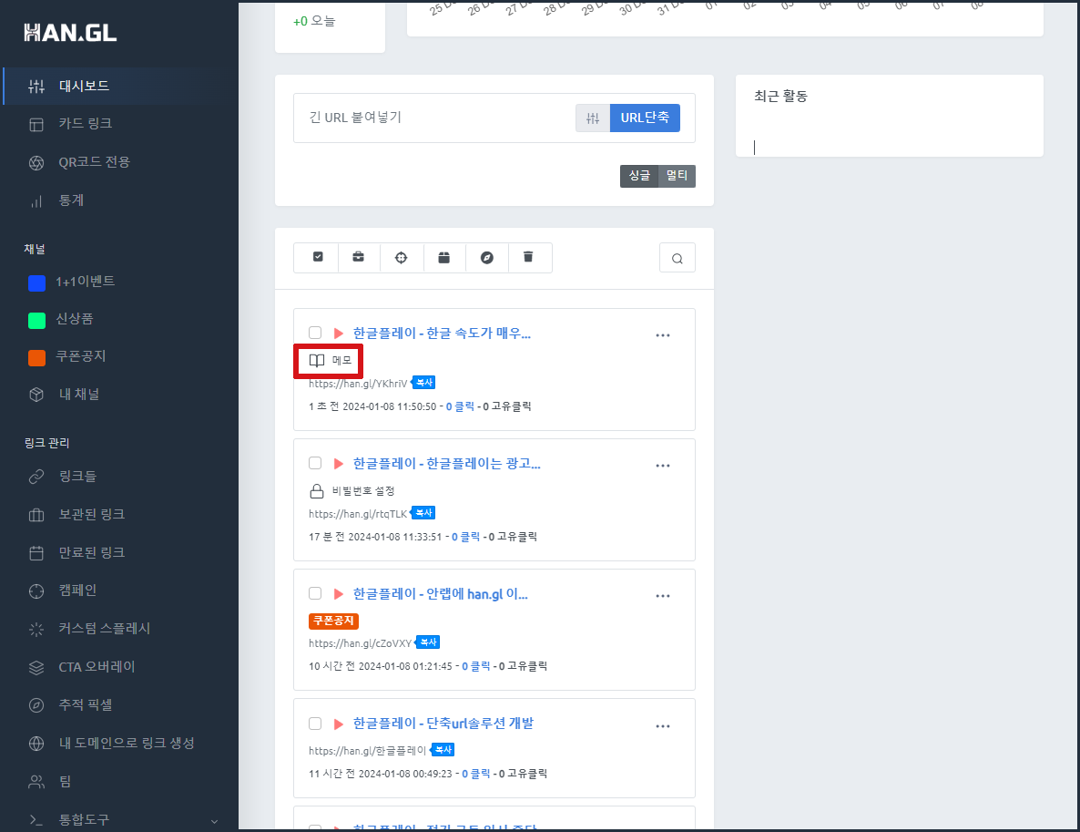The height and width of the screenshot is (832, 1080).
Task: Open more options for 한글플레이는 광고 link
Action: [x=663, y=466]
